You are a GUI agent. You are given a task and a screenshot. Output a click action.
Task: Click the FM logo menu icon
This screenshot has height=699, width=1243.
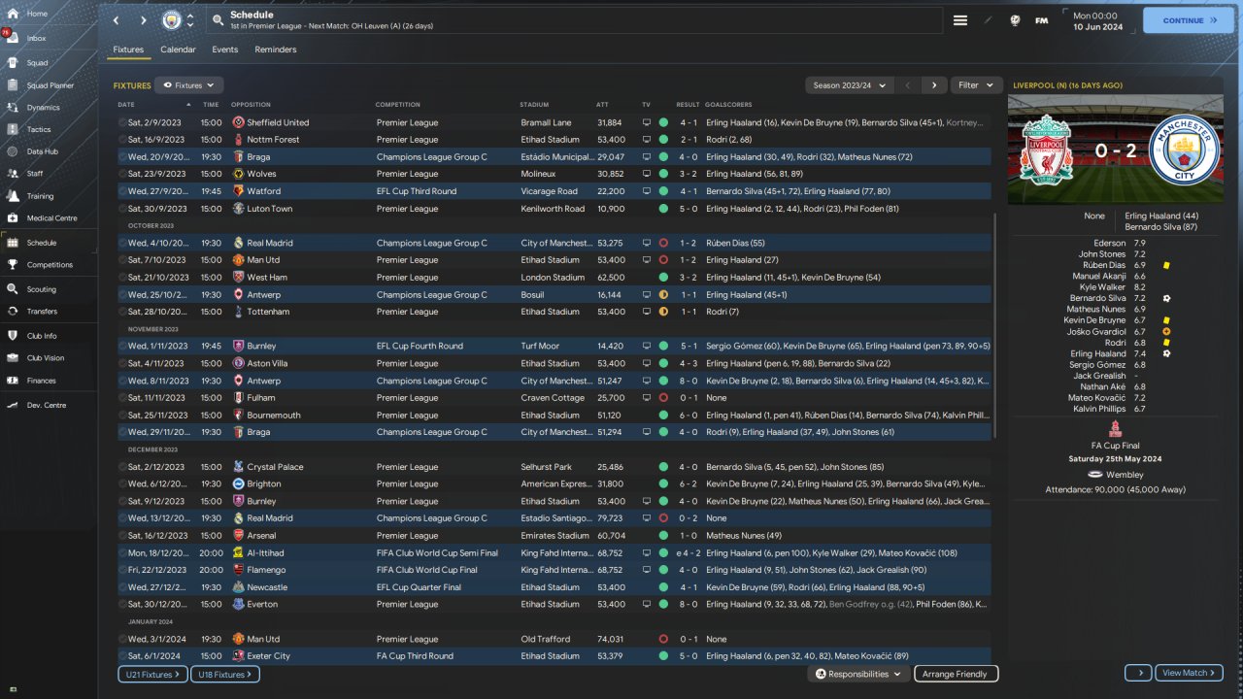coord(1041,20)
